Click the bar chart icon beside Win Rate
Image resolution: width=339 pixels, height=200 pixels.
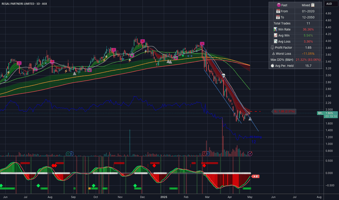coord(275,29)
